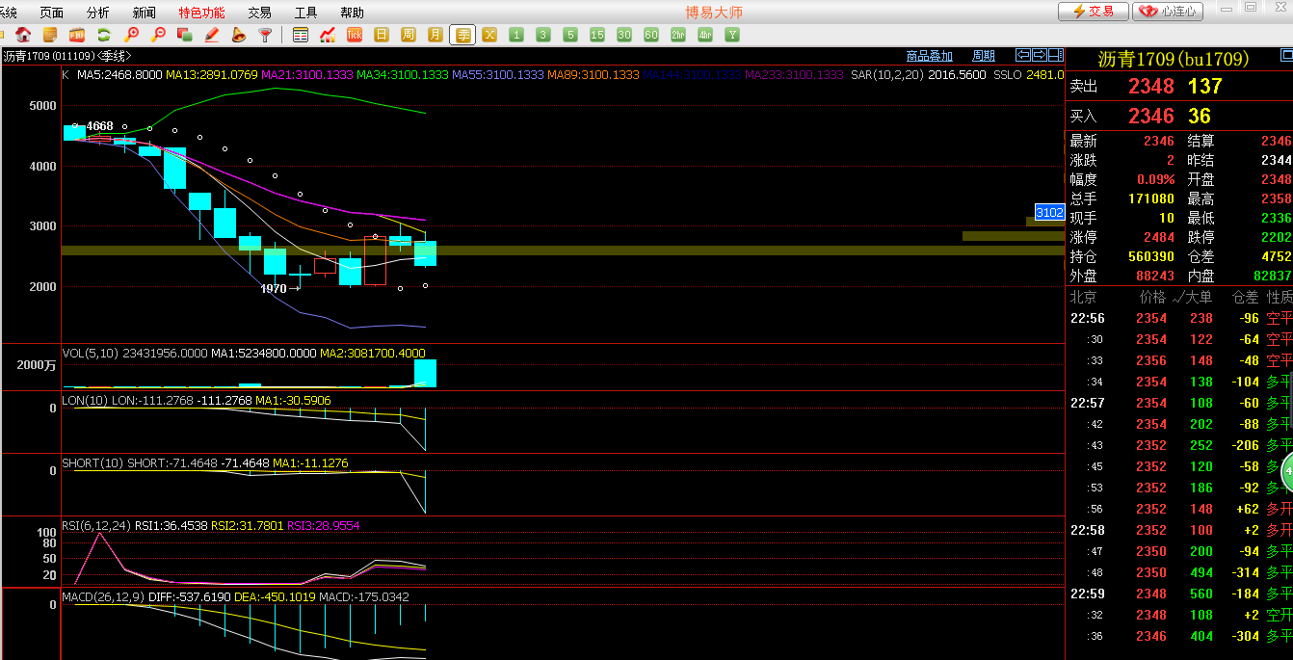Zoom in with the magnifier plus icon
Screen dimensions: 1293x660
click(132, 35)
